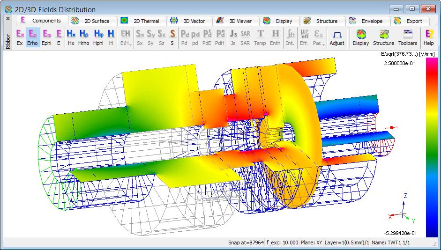Click the Display ribbon button

coord(360,37)
